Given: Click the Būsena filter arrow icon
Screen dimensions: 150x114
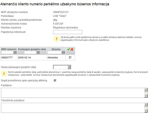Looking at the screenshot, I should pos(63,53).
